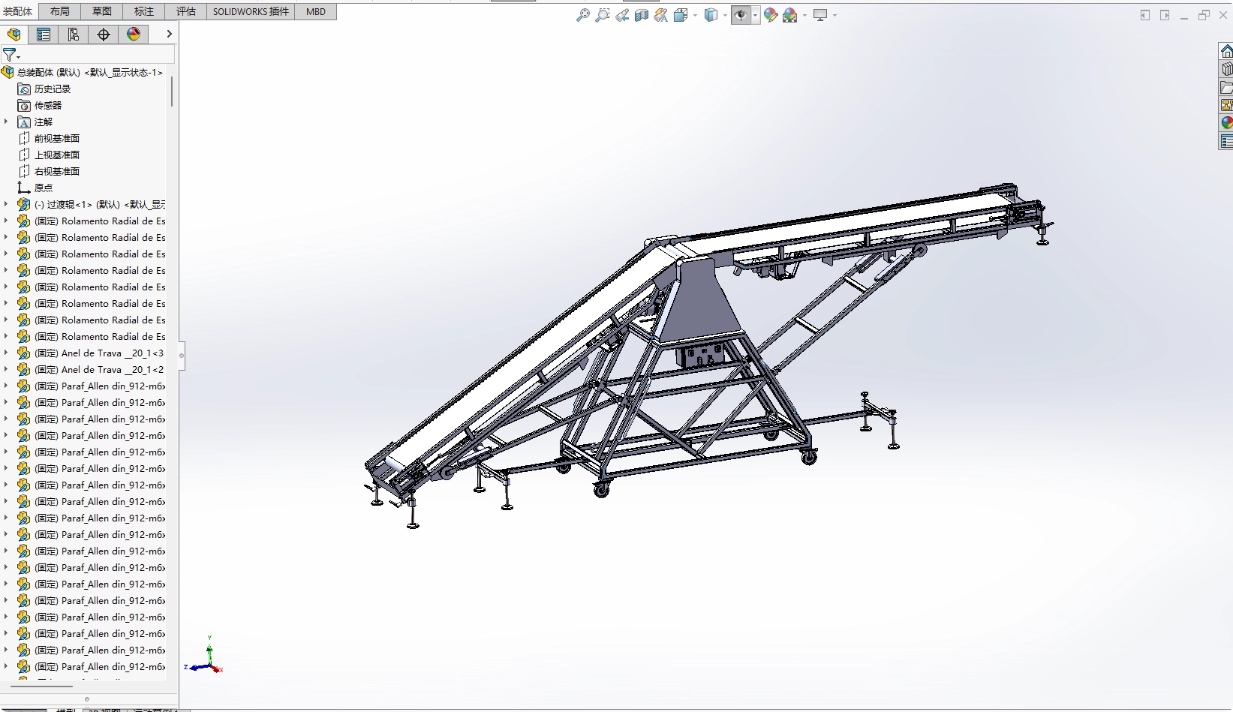Click the feature tree vertical scrollbar
The width and height of the screenshot is (1233, 712).
172,92
